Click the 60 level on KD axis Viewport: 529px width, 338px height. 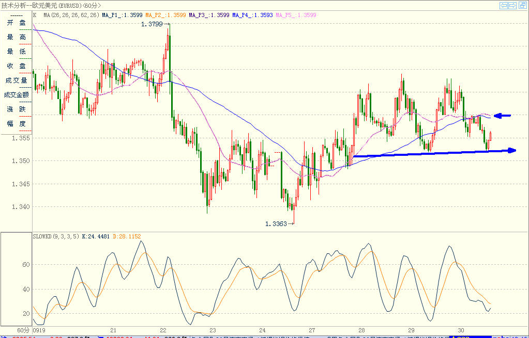(x=26, y=265)
